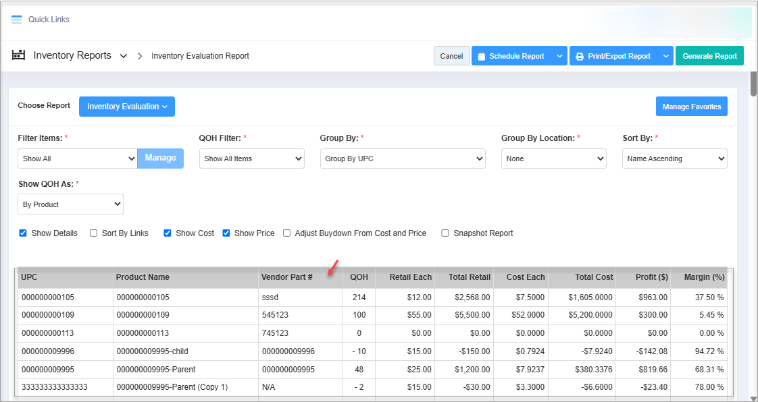Open the Group By UPC dropdown
Screen dimensions: 758x402
click(403, 159)
